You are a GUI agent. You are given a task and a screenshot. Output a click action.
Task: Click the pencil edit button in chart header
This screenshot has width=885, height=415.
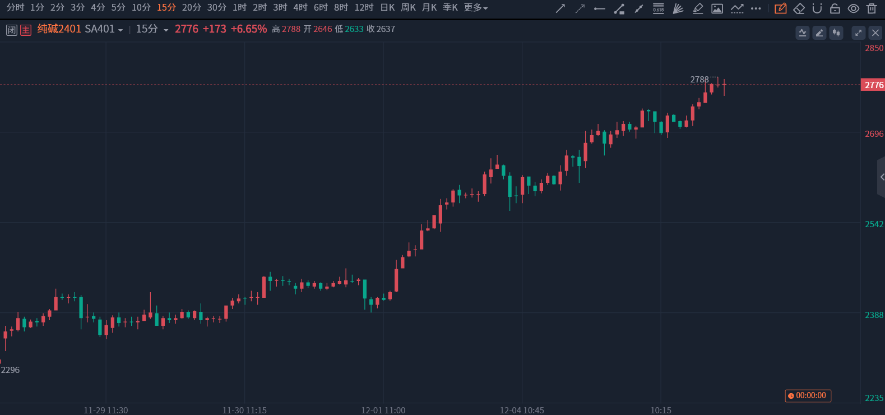[x=819, y=33]
